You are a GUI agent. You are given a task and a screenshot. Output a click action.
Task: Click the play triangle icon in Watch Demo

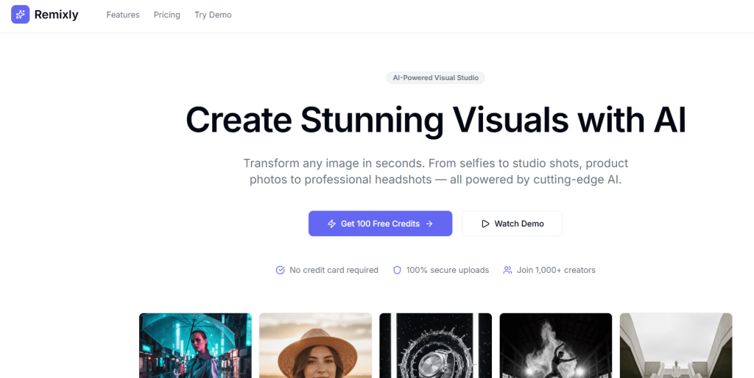point(485,224)
